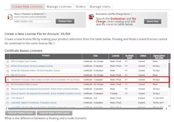Open the Manage Users tab

click(x=100, y=6)
